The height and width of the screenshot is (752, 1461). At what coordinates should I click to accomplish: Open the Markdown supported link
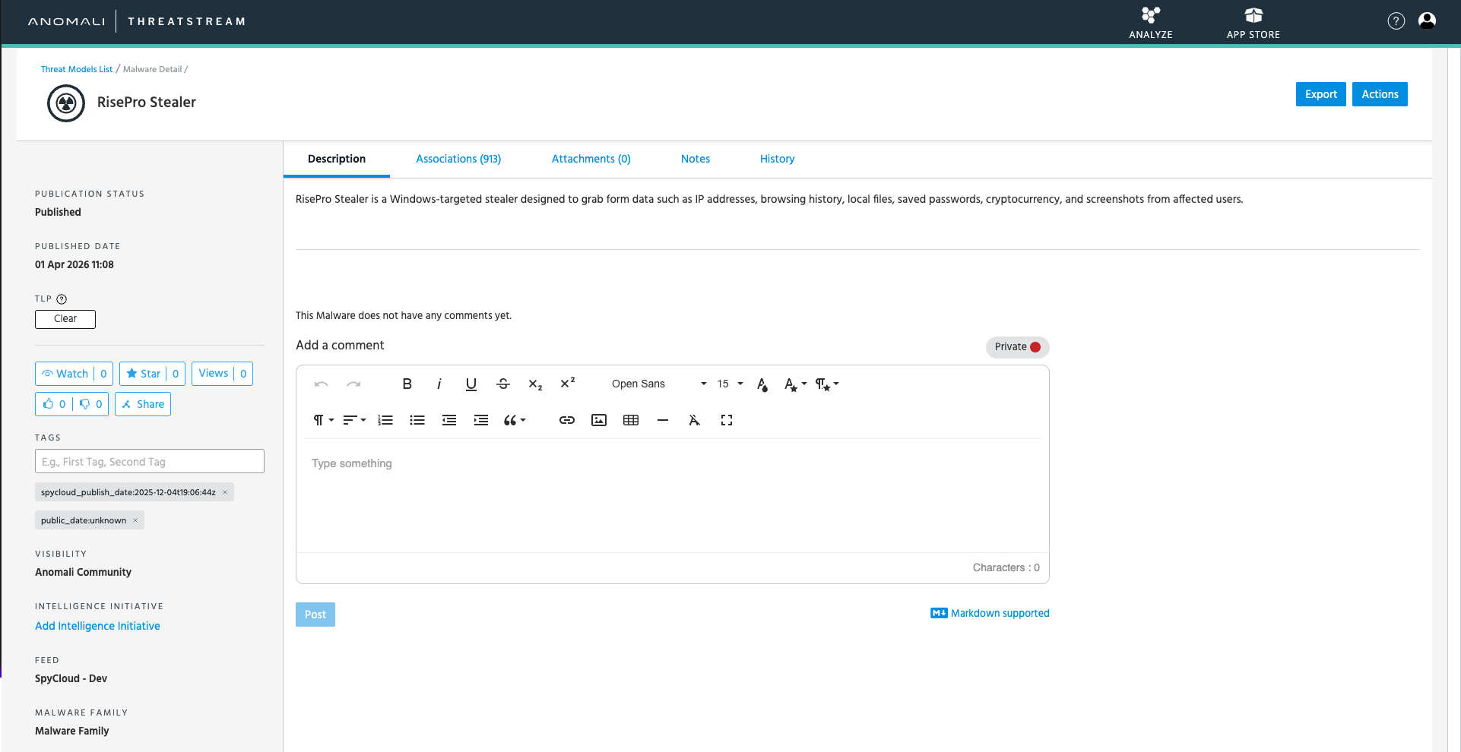990,613
